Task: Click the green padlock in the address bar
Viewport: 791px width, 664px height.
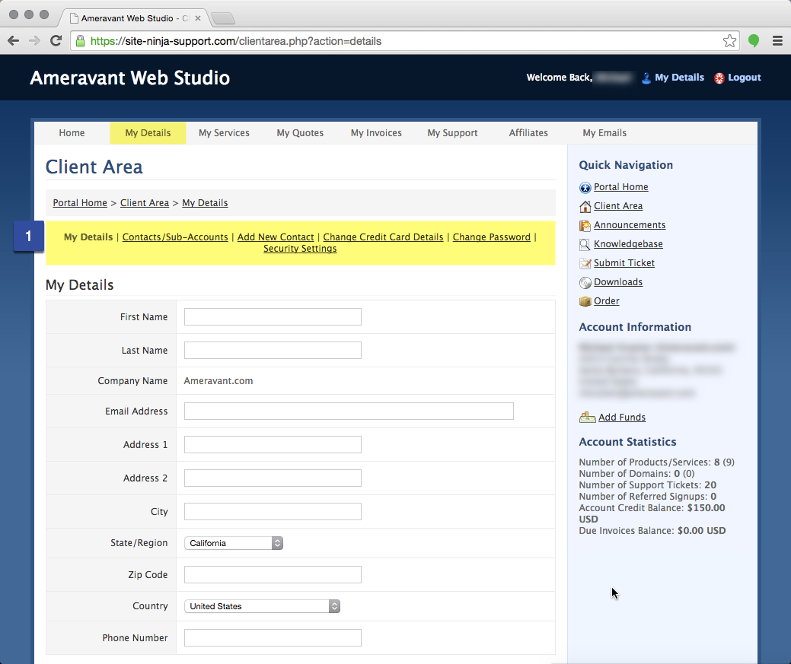Action: click(x=81, y=40)
